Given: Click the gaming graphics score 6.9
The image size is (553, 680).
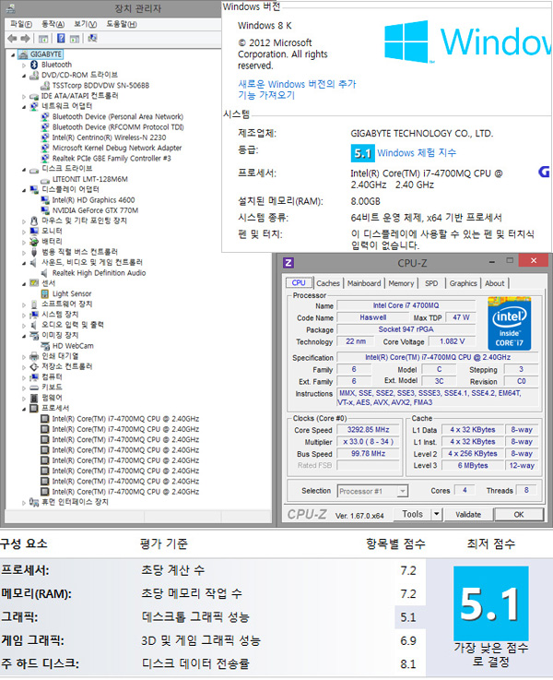Looking at the screenshot, I should tap(408, 640).
